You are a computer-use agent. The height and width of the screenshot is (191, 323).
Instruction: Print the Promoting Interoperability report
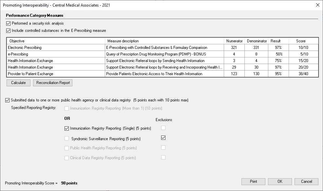coord(253,181)
